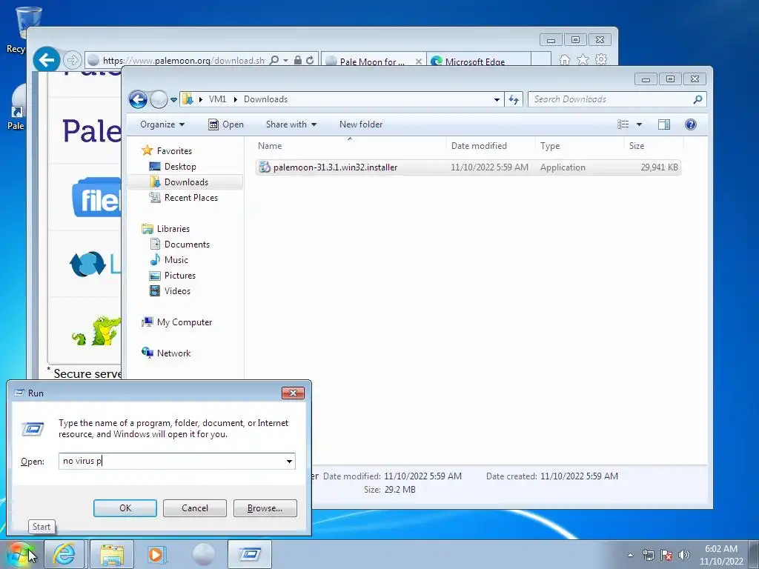Refresh the page in Internet Explorer
759x569 pixels.
pyautogui.click(x=311, y=60)
